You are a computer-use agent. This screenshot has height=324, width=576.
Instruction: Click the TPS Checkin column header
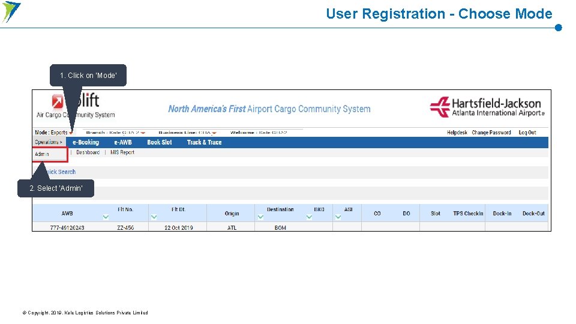click(x=468, y=213)
